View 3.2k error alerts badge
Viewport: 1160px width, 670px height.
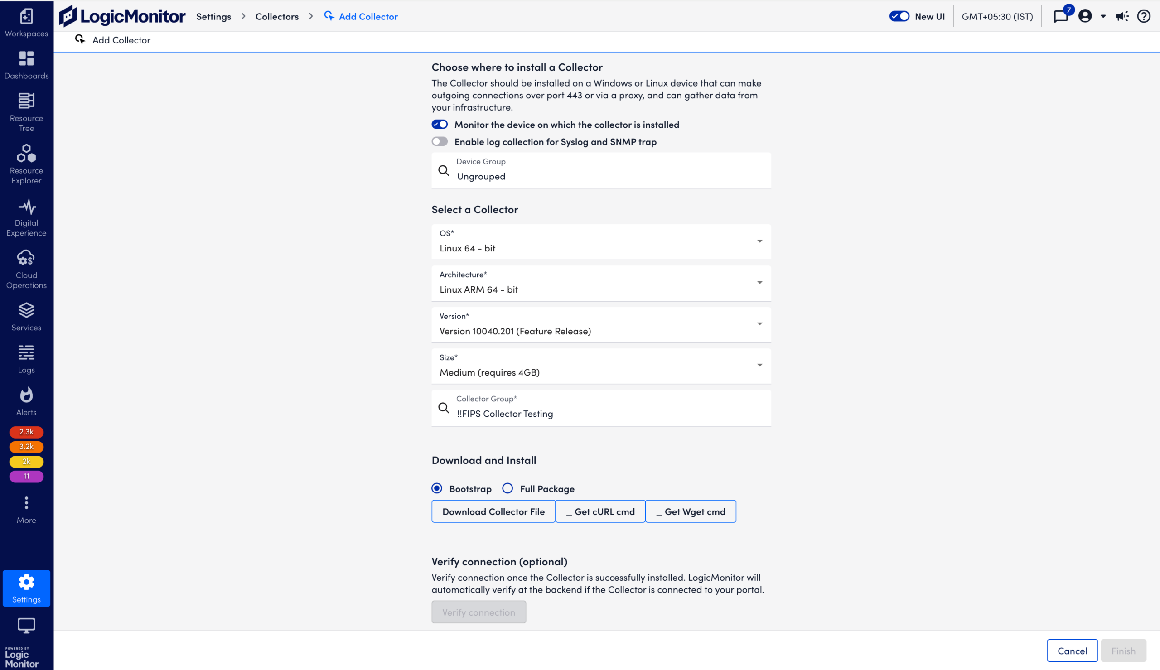click(x=26, y=446)
